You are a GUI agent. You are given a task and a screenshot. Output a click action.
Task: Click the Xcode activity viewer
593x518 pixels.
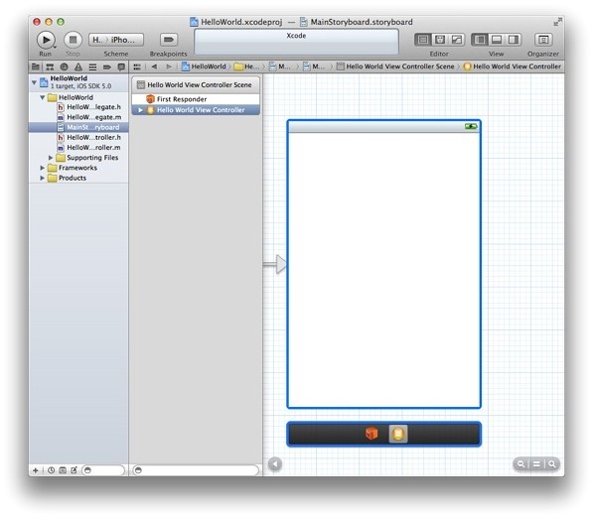point(296,42)
